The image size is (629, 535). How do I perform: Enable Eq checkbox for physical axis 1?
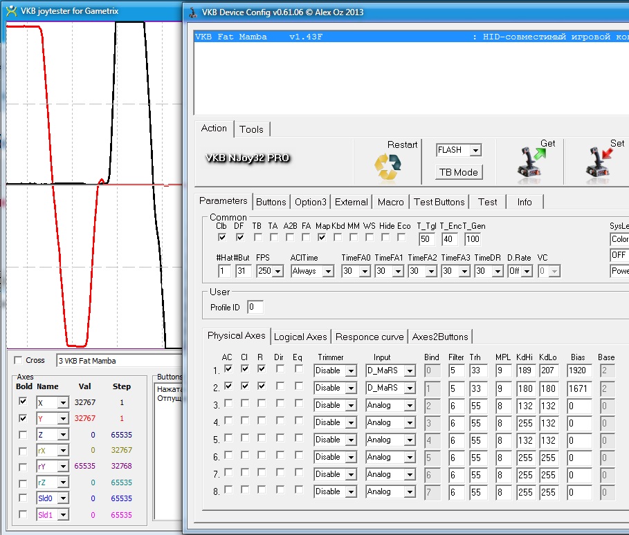(298, 368)
